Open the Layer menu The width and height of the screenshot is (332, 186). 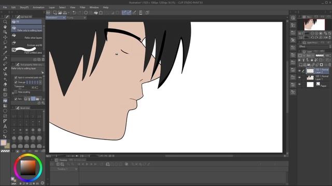click(52, 7)
